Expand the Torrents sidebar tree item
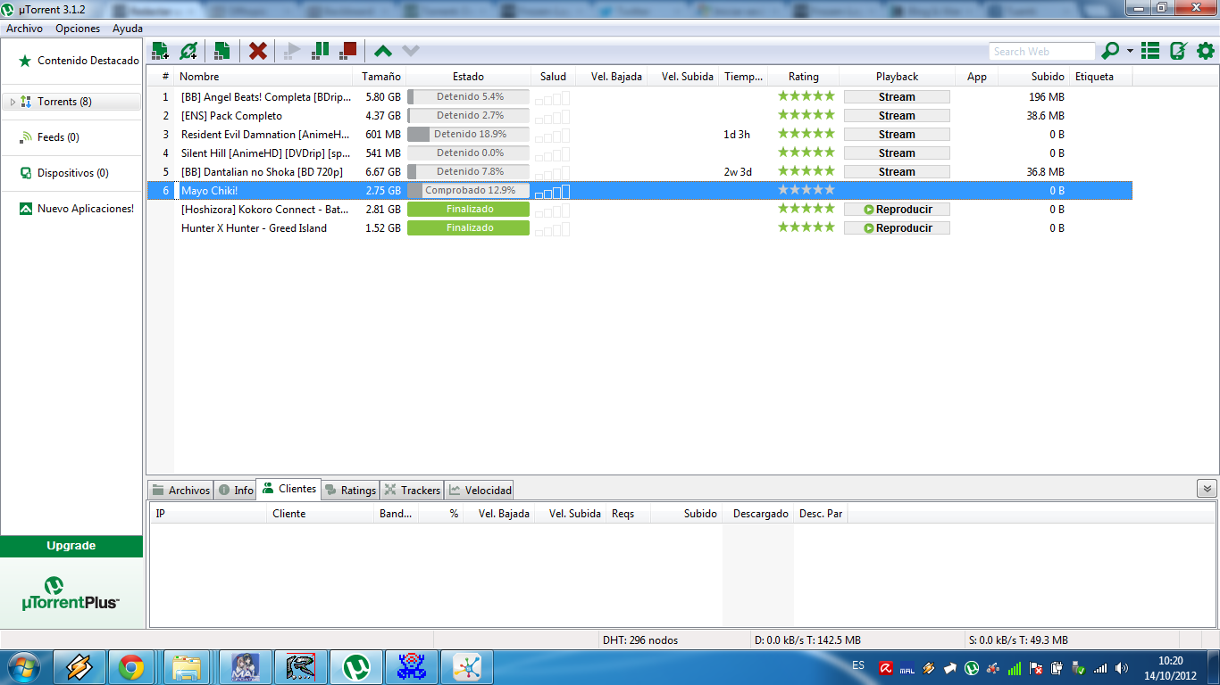The width and height of the screenshot is (1220, 685). pos(13,101)
